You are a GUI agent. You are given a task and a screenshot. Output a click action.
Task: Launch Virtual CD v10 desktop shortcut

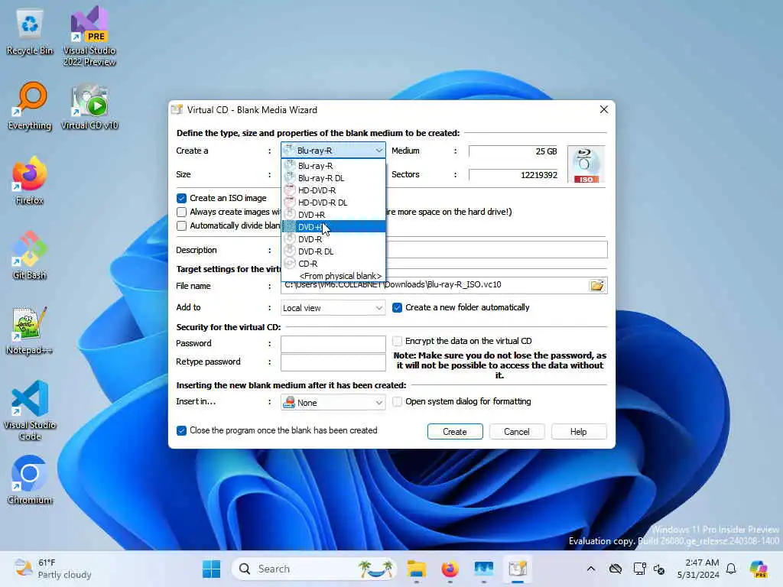[x=89, y=106]
